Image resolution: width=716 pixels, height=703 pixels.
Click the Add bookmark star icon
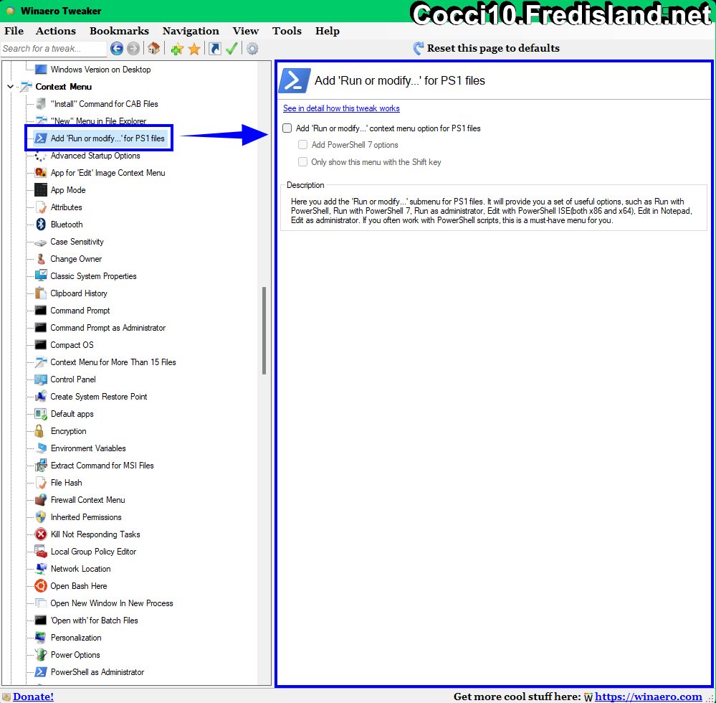pyautogui.click(x=177, y=49)
